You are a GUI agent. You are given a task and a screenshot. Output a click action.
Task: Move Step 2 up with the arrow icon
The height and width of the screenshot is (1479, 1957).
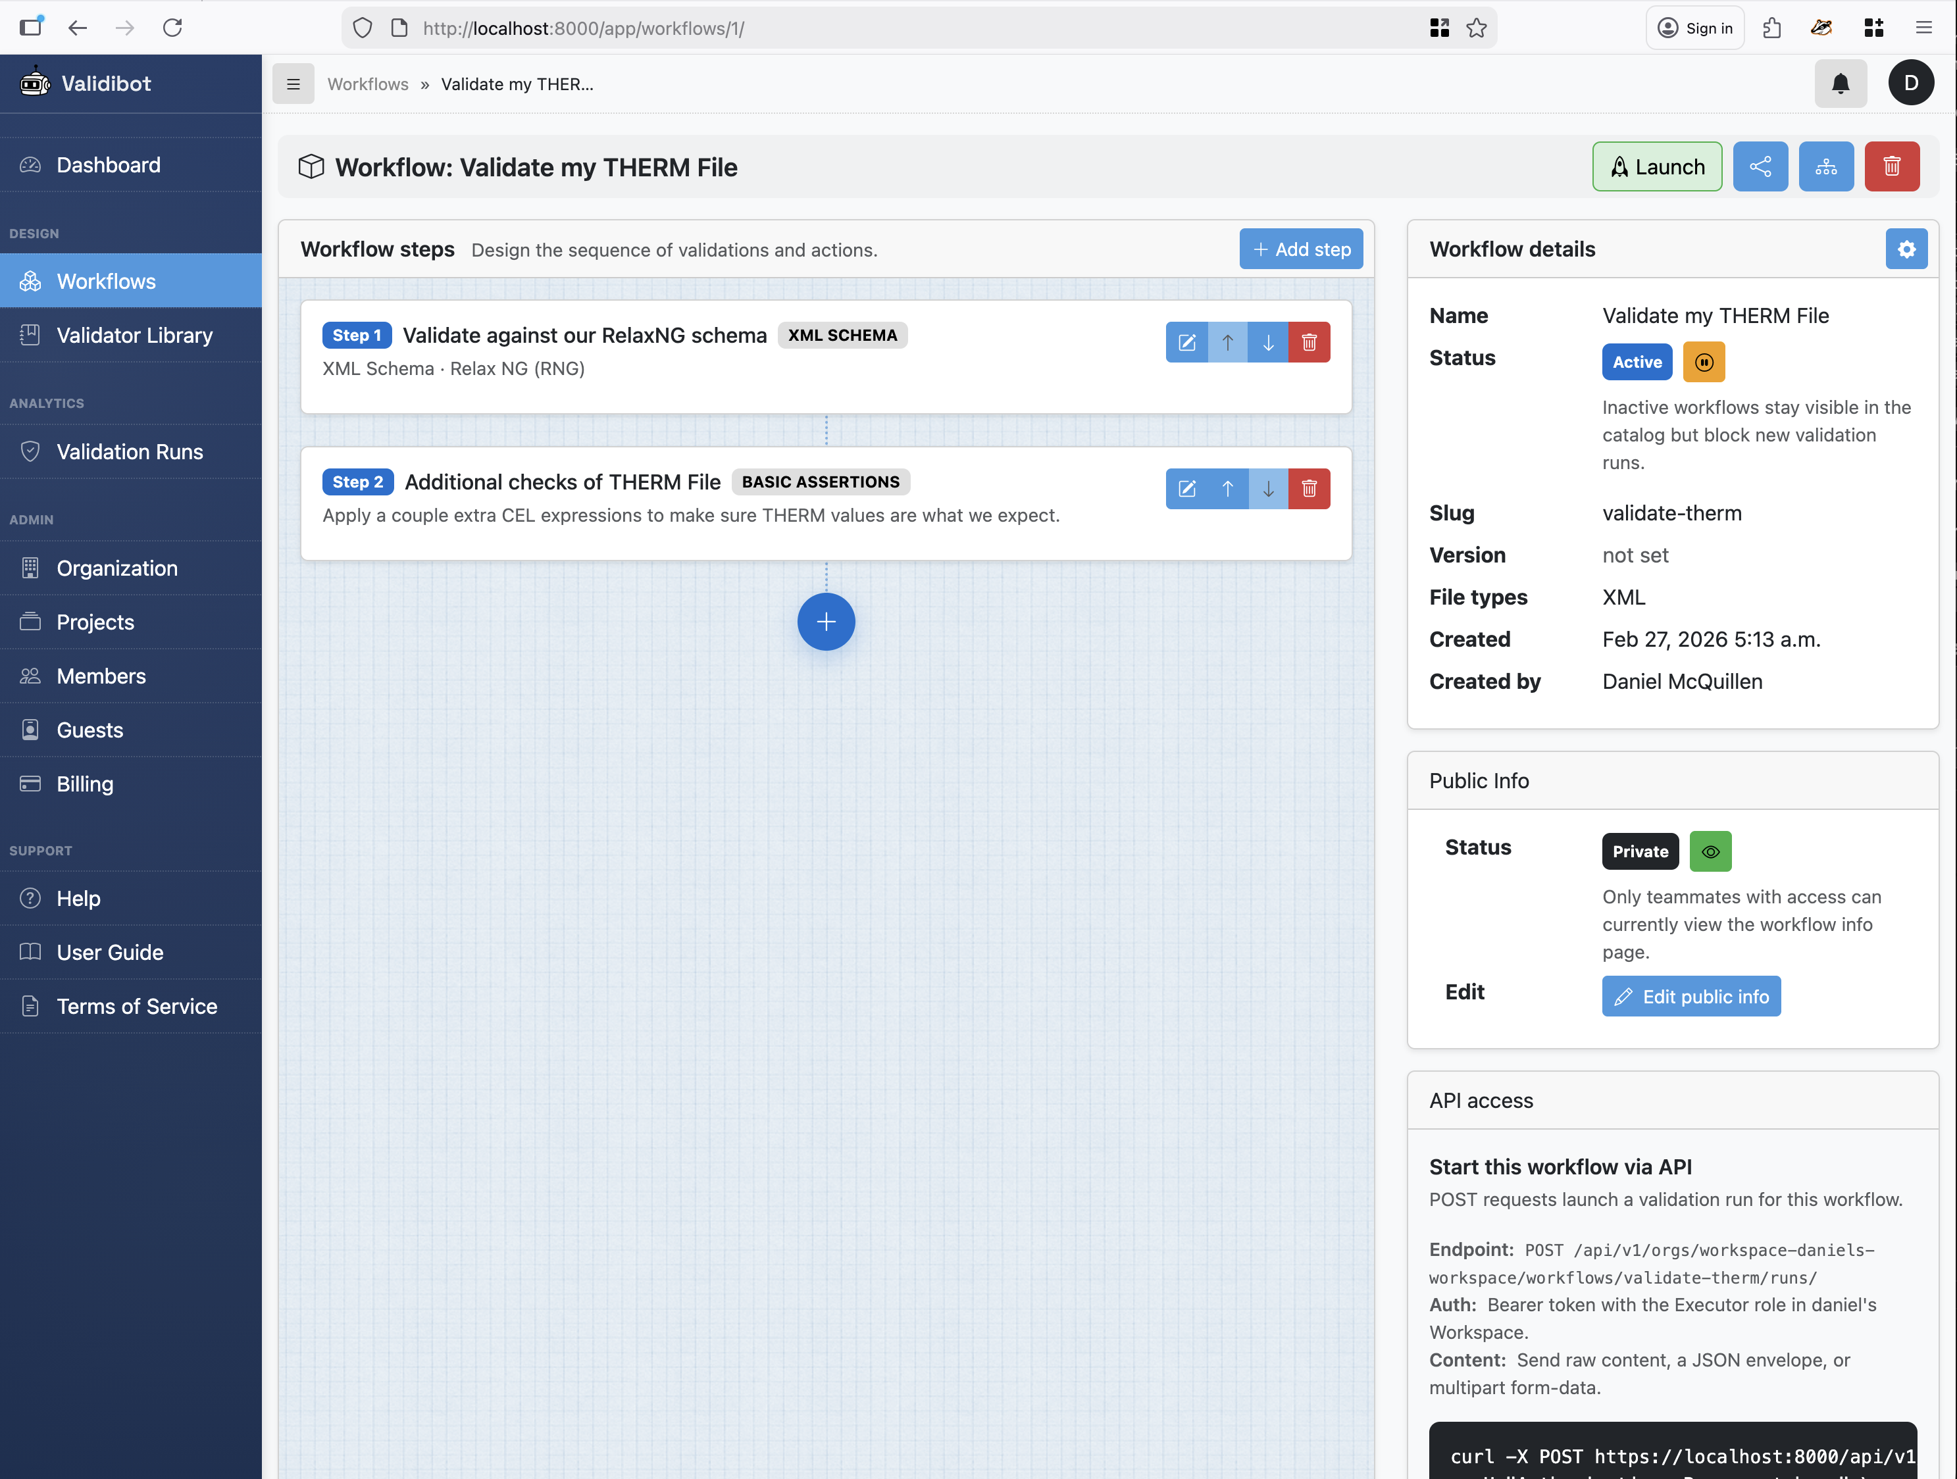pos(1228,488)
